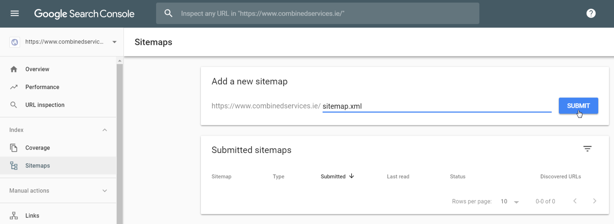Click the URL inspection magnifier icon
Image resolution: width=614 pixels, height=224 pixels.
click(14, 105)
